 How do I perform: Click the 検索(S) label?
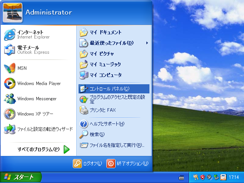tap(97, 134)
